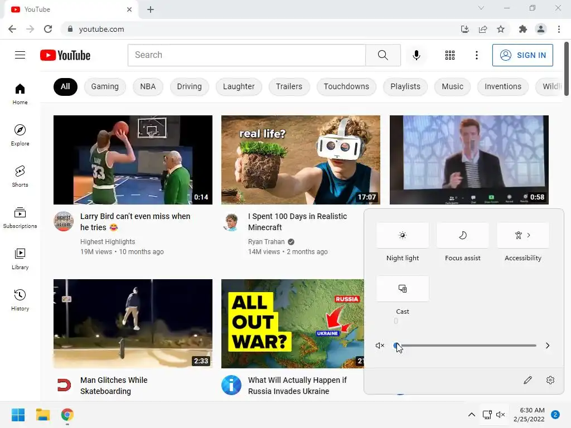Click the SIGN IN button
571x428 pixels.
click(522, 55)
